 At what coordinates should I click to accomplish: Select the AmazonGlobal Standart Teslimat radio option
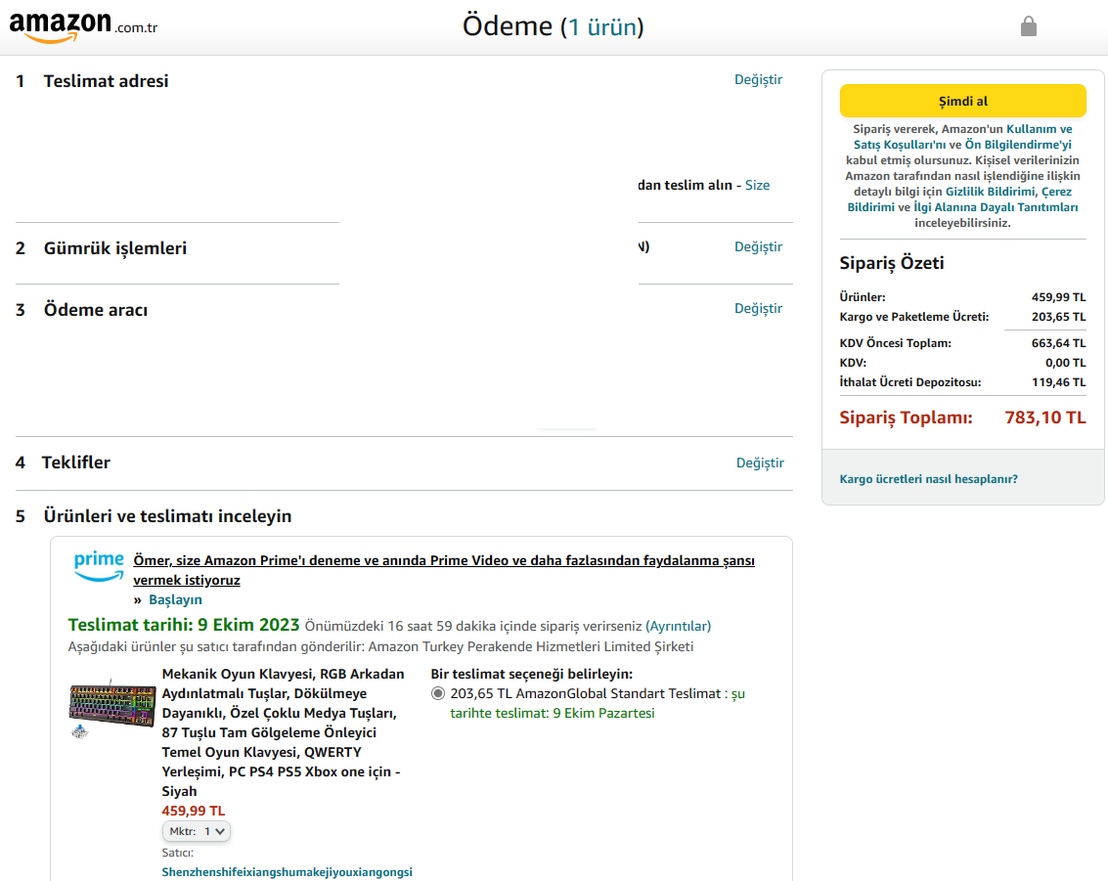[437, 693]
